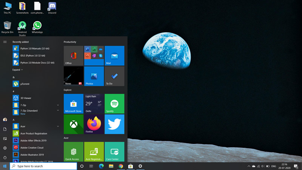The image size is (302, 170).
Task: Click the Windows Start button
Action: (x=5, y=166)
